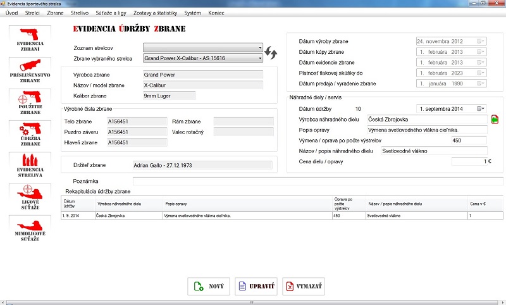Image resolution: width=506 pixels, height=305 pixels.
Task: Open Evidencia streliva sidebar icon
Action: click(29, 166)
